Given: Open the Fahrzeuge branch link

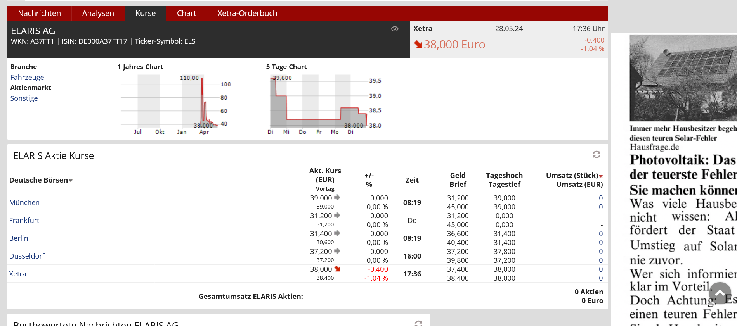Looking at the screenshot, I should [x=27, y=77].
